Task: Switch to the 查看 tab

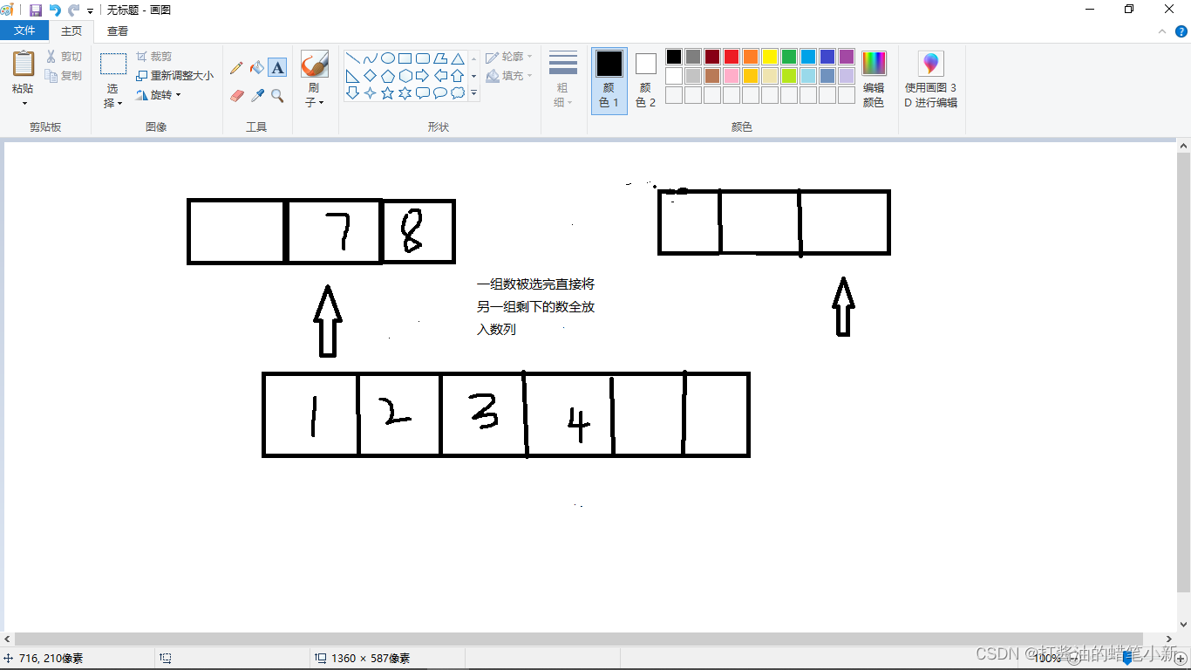Action: pos(118,31)
